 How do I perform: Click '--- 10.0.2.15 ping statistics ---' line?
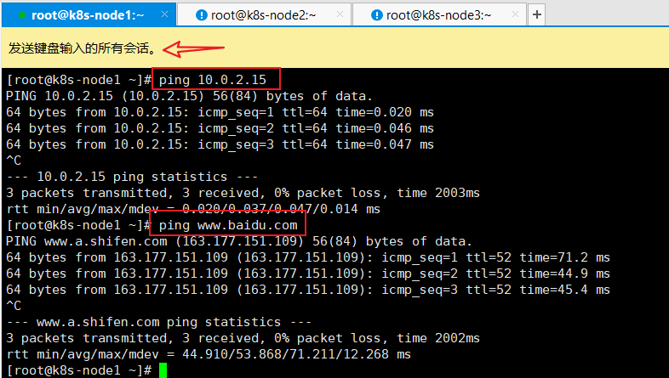132,177
